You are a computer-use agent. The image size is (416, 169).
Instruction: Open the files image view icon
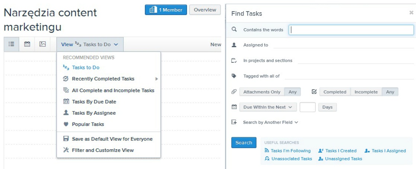(x=42, y=44)
